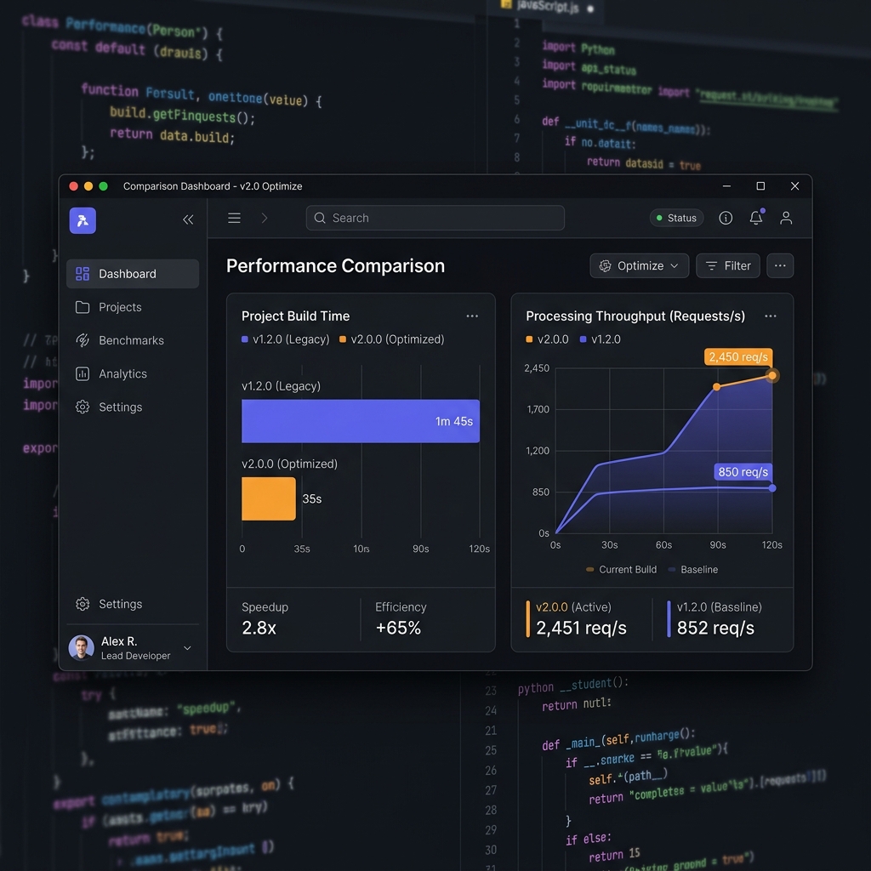The image size is (871, 871).
Task: Open the Projects section
Action: [x=133, y=307]
